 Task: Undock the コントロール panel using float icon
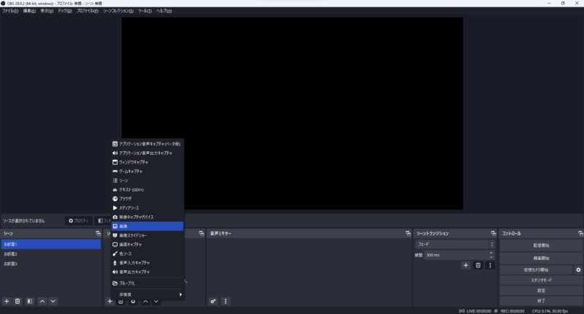578,234
